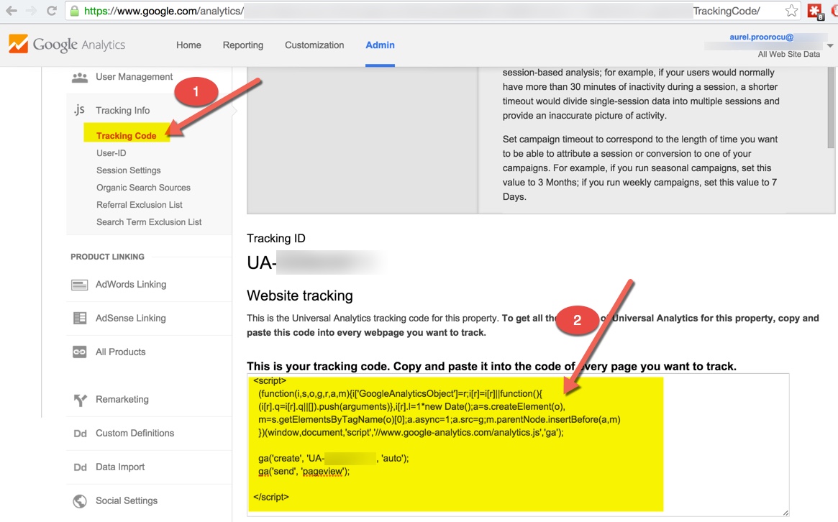Viewport: 838px width, 522px height.
Task: Open Session Settings
Action: (x=128, y=170)
